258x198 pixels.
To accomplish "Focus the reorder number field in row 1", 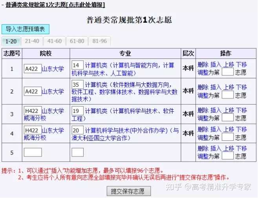I will click(x=227, y=72).
